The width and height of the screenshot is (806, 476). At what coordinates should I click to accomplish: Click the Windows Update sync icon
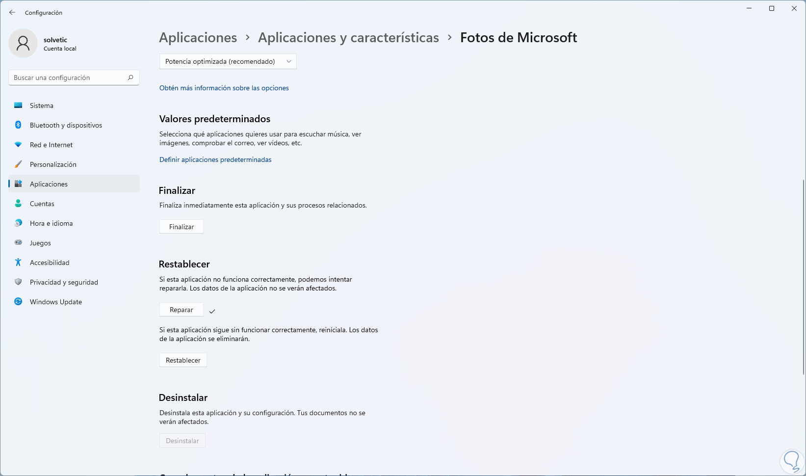tap(18, 302)
